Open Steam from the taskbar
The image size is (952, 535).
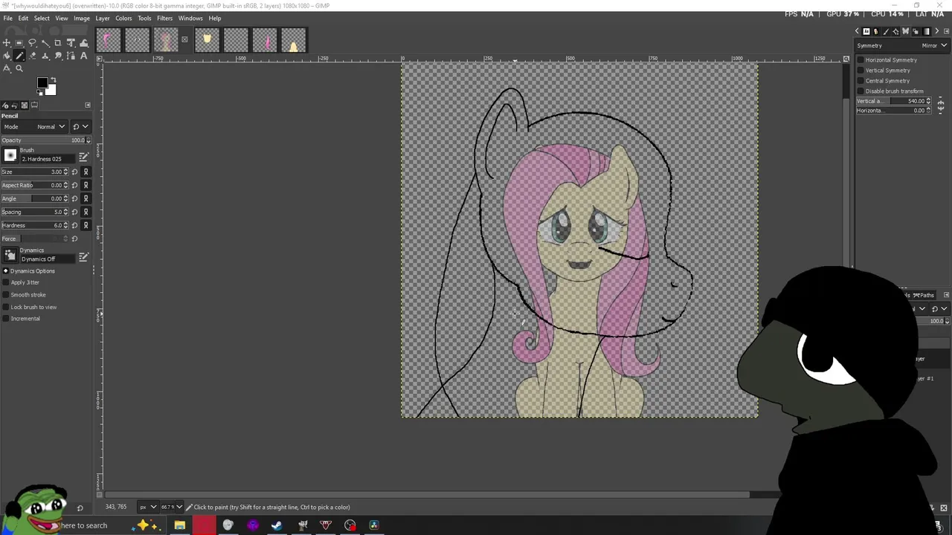[x=277, y=525]
